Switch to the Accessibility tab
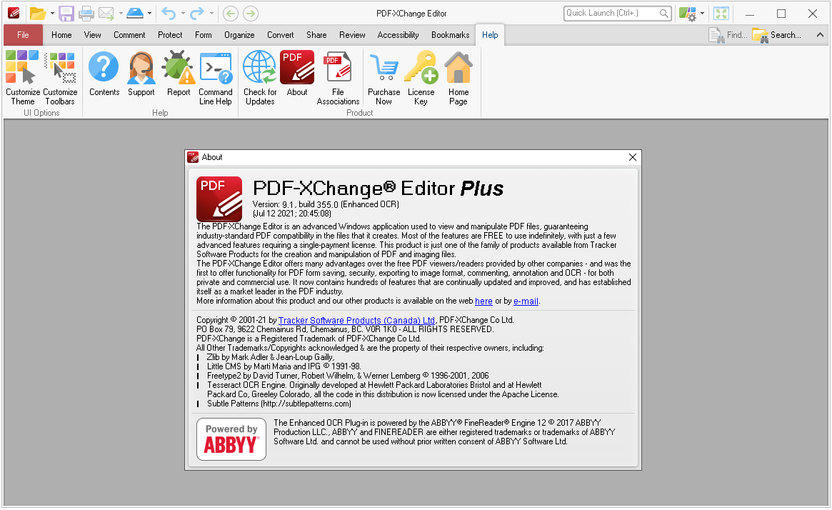This screenshot has width=832, height=510. point(398,35)
